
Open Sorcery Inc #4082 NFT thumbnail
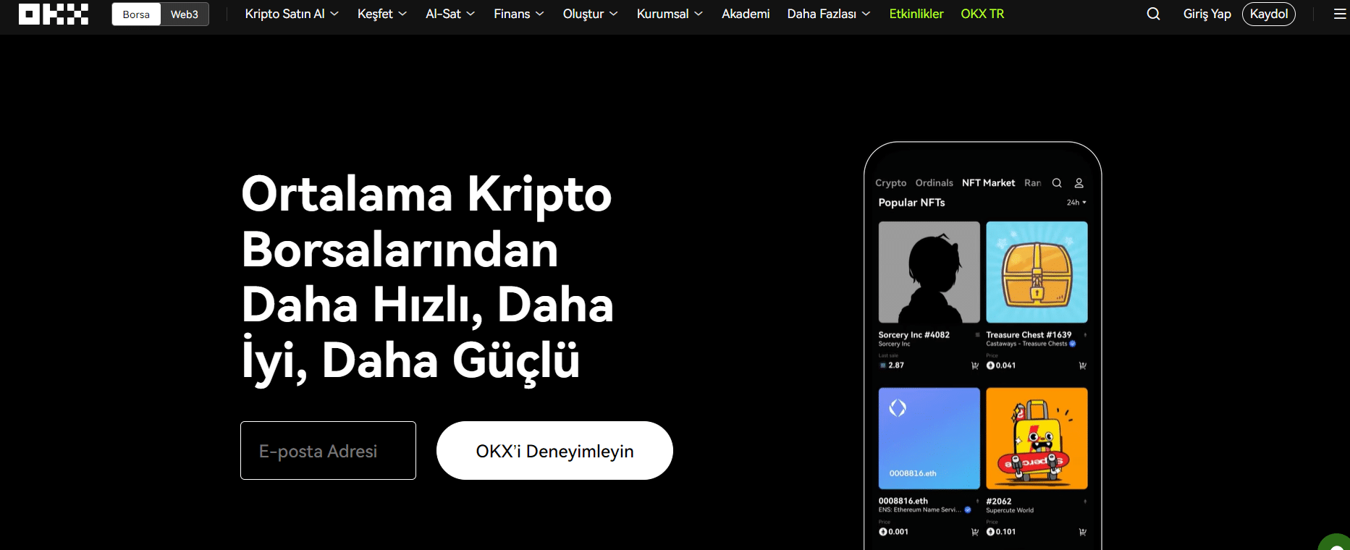[929, 272]
